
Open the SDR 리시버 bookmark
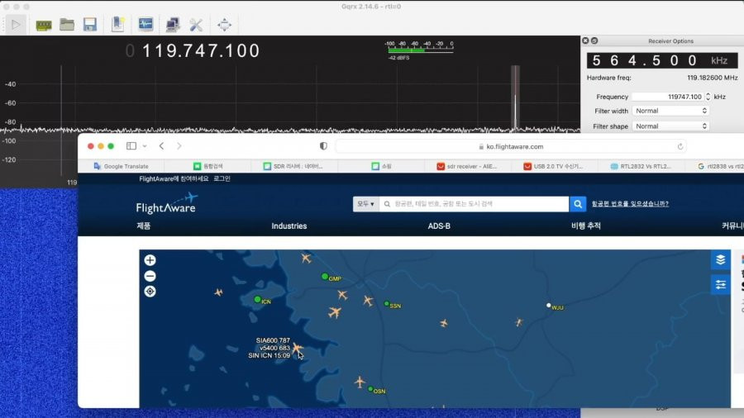pyautogui.click(x=293, y=166)
